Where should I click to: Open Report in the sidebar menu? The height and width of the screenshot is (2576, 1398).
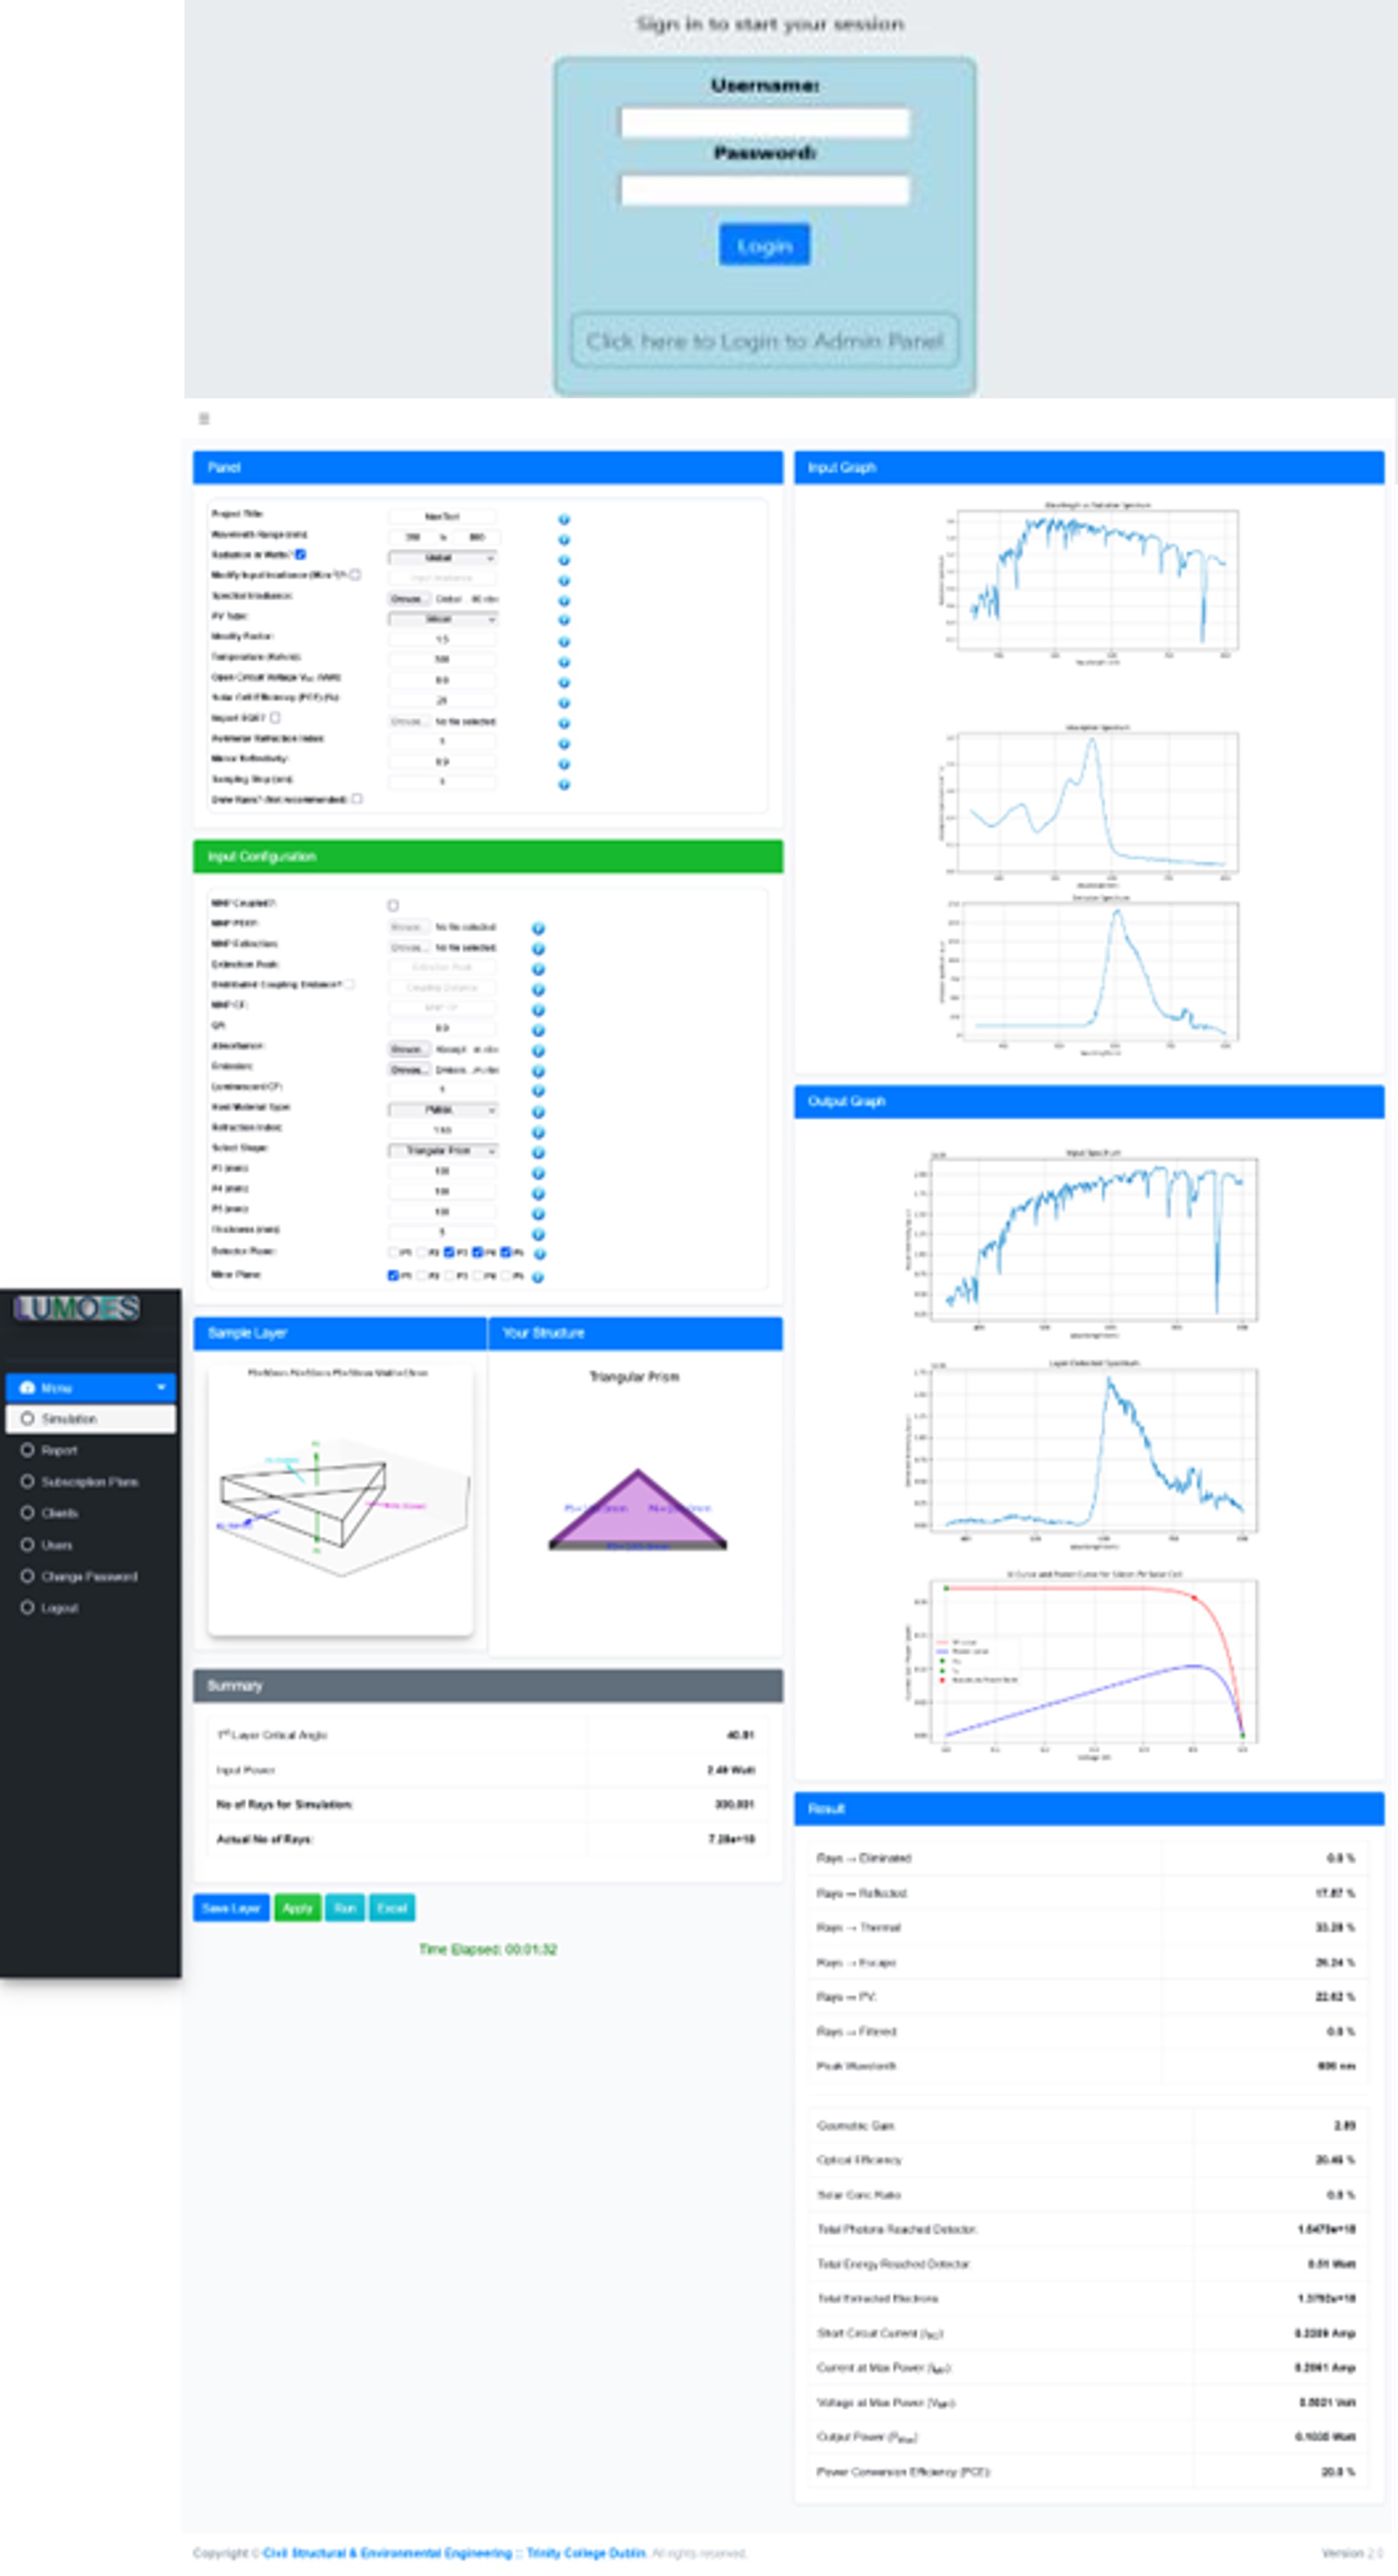click(x=59, y=1450)
